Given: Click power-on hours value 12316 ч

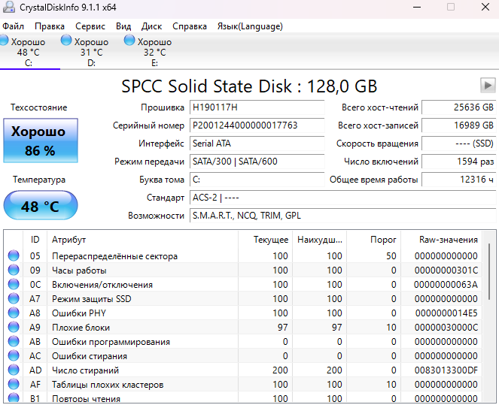Looking at the screenshot, I should pos(458,180).
